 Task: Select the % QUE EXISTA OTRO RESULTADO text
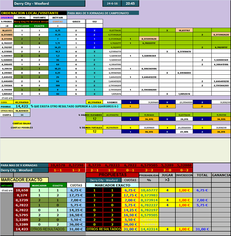75,106
